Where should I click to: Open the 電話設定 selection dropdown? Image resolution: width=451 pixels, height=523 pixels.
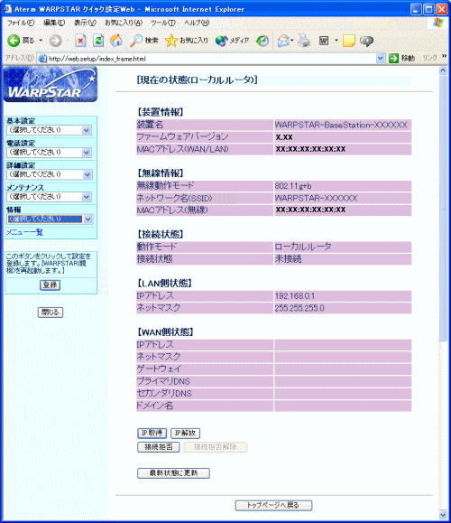pos(50,153)
